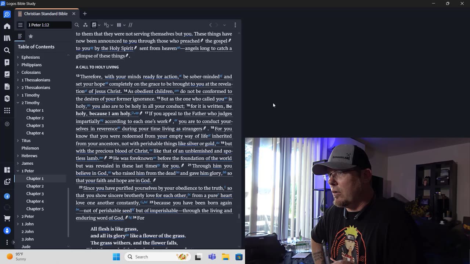Select the Table of Contents list tab
The width and height of the screenshot is (470, 264).
pyautogui.click(x=20, y=36)
